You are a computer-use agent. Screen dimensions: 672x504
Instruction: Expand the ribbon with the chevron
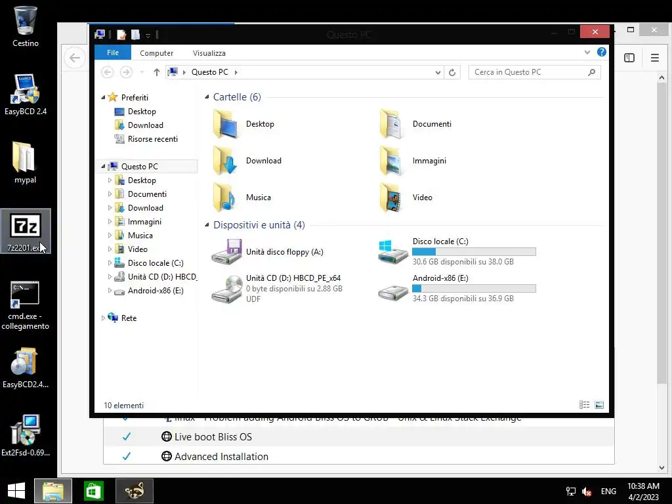[x=587, y=52]
